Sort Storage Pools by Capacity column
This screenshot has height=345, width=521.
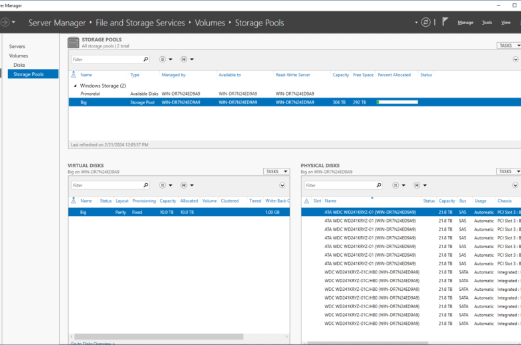click(341, 75)
